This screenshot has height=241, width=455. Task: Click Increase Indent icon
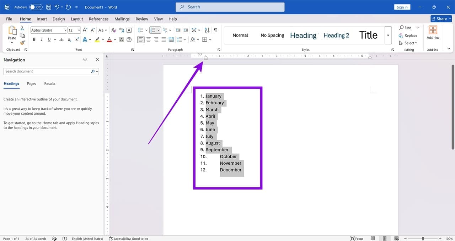pos(185,30)
